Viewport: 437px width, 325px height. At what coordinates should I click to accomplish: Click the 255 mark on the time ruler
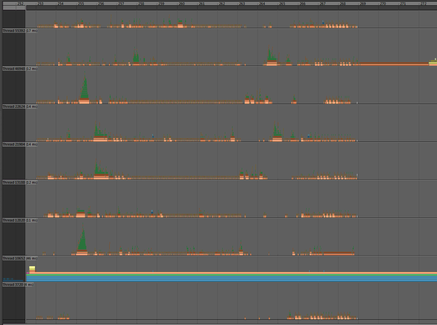(81, 4)
